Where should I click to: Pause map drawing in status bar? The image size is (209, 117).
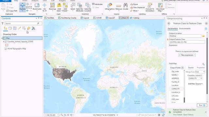[x=159, y=115]
